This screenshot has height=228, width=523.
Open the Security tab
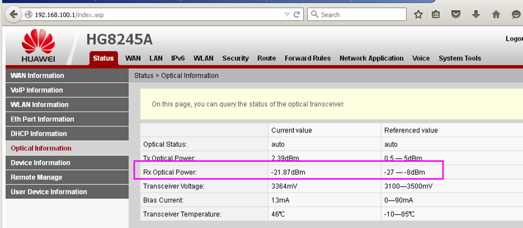coord(235,58)
